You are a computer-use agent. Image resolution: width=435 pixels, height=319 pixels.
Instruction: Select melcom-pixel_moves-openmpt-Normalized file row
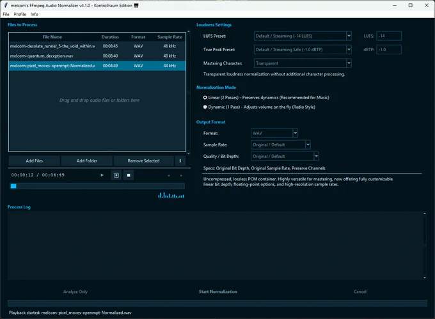click(x=97, y=66)
